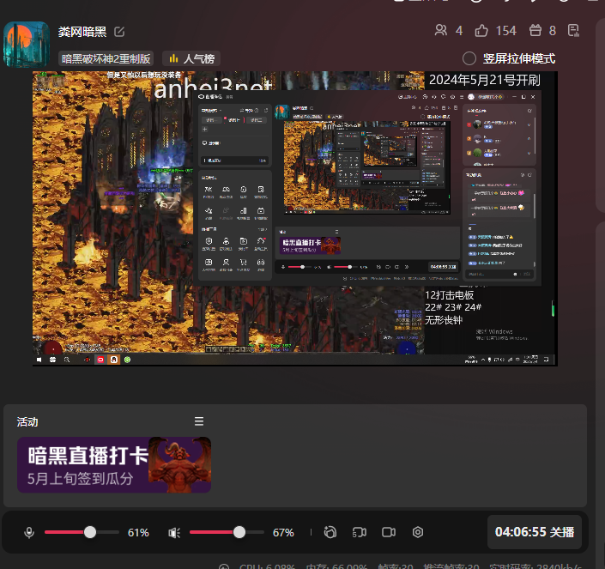The image size is (605, 569).
Task: Open the 活动 panel hamburger menu
Action: pyautogui.click(x=199, y=421)
